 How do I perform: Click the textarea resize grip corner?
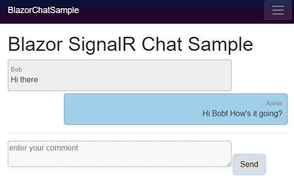coord(229,164)
